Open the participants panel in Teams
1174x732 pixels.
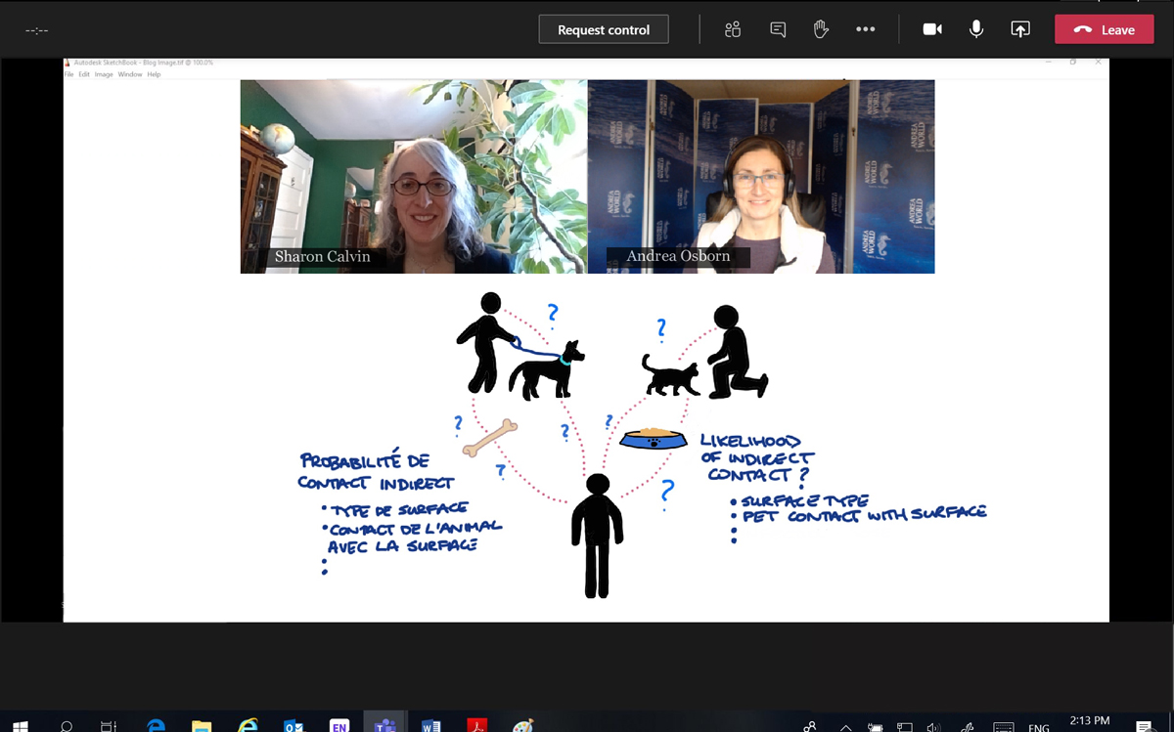pyautogui.click(x=732, y=29)
